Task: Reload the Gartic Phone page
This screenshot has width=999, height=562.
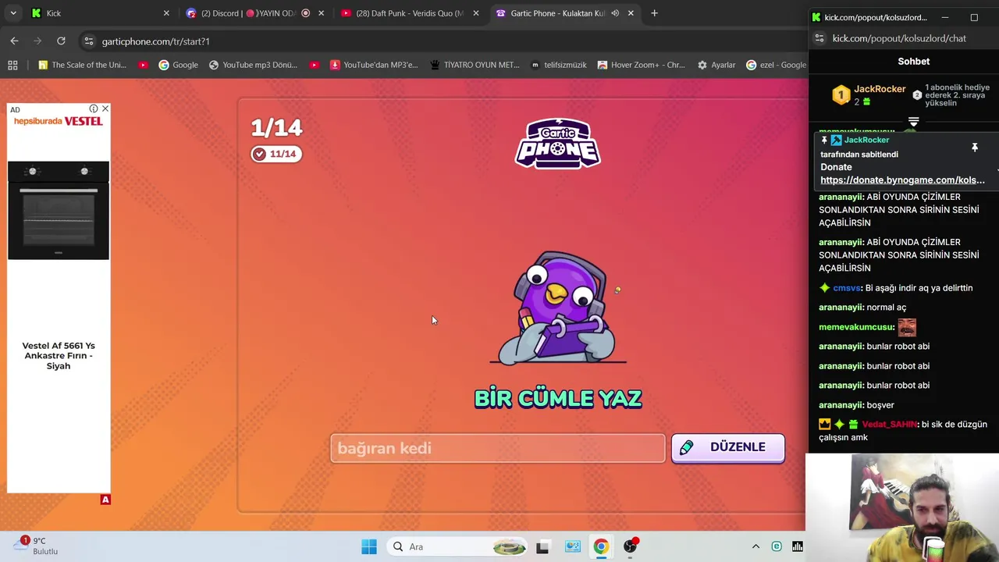Action: pyautogui.click(x=61, y=41)
